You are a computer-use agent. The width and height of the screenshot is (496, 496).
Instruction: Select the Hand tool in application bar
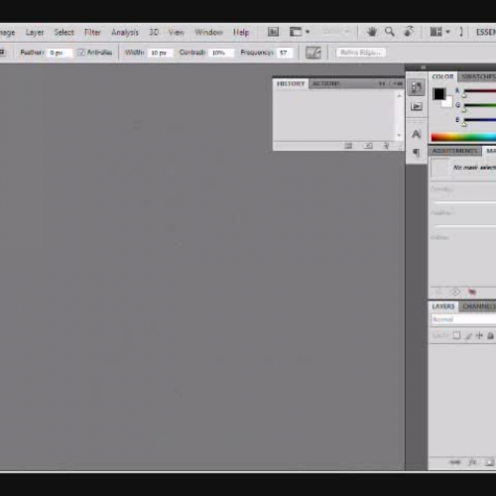tap(372, 32)
